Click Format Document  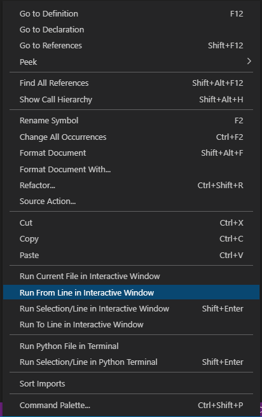pos(131,153)
